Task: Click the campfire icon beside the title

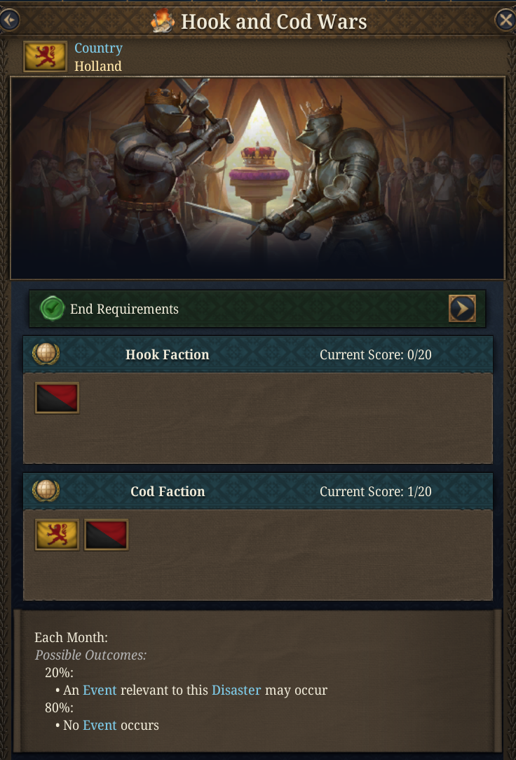Action: [x=163, y=21]
